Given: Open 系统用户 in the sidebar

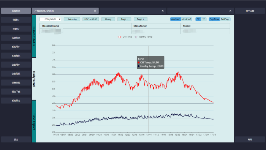Looking at the screenshot, I should (x=16, y=47).
